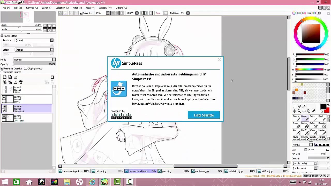Show Layer3 by toggling its visibility box
The width and height of the screenshot is (331, 186).
(x=4, y=88)
